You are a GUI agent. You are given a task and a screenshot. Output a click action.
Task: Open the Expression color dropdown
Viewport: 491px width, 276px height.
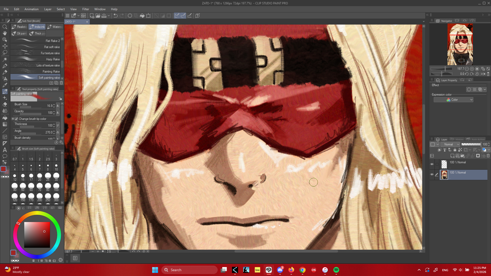pyautogui.click(x=453, y=100)
